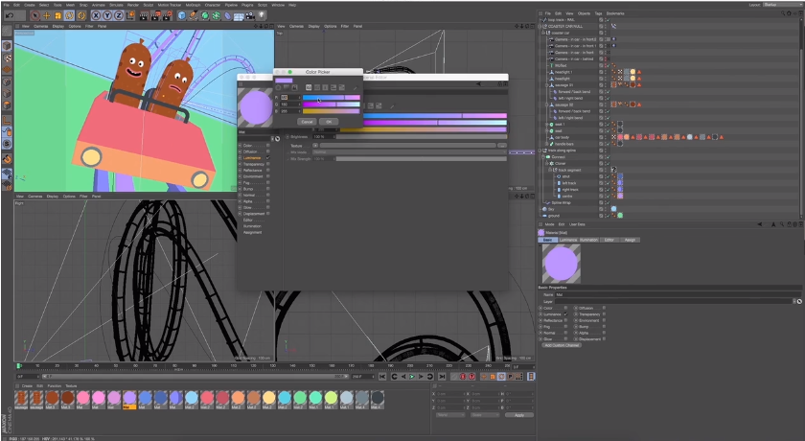
Task: Click the Light bulb icon
Action: pos(262,16)
